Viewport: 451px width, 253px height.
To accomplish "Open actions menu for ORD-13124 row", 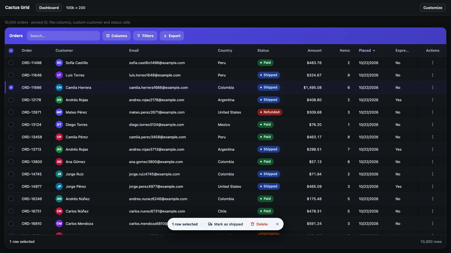I will click(x=433, y=125).
